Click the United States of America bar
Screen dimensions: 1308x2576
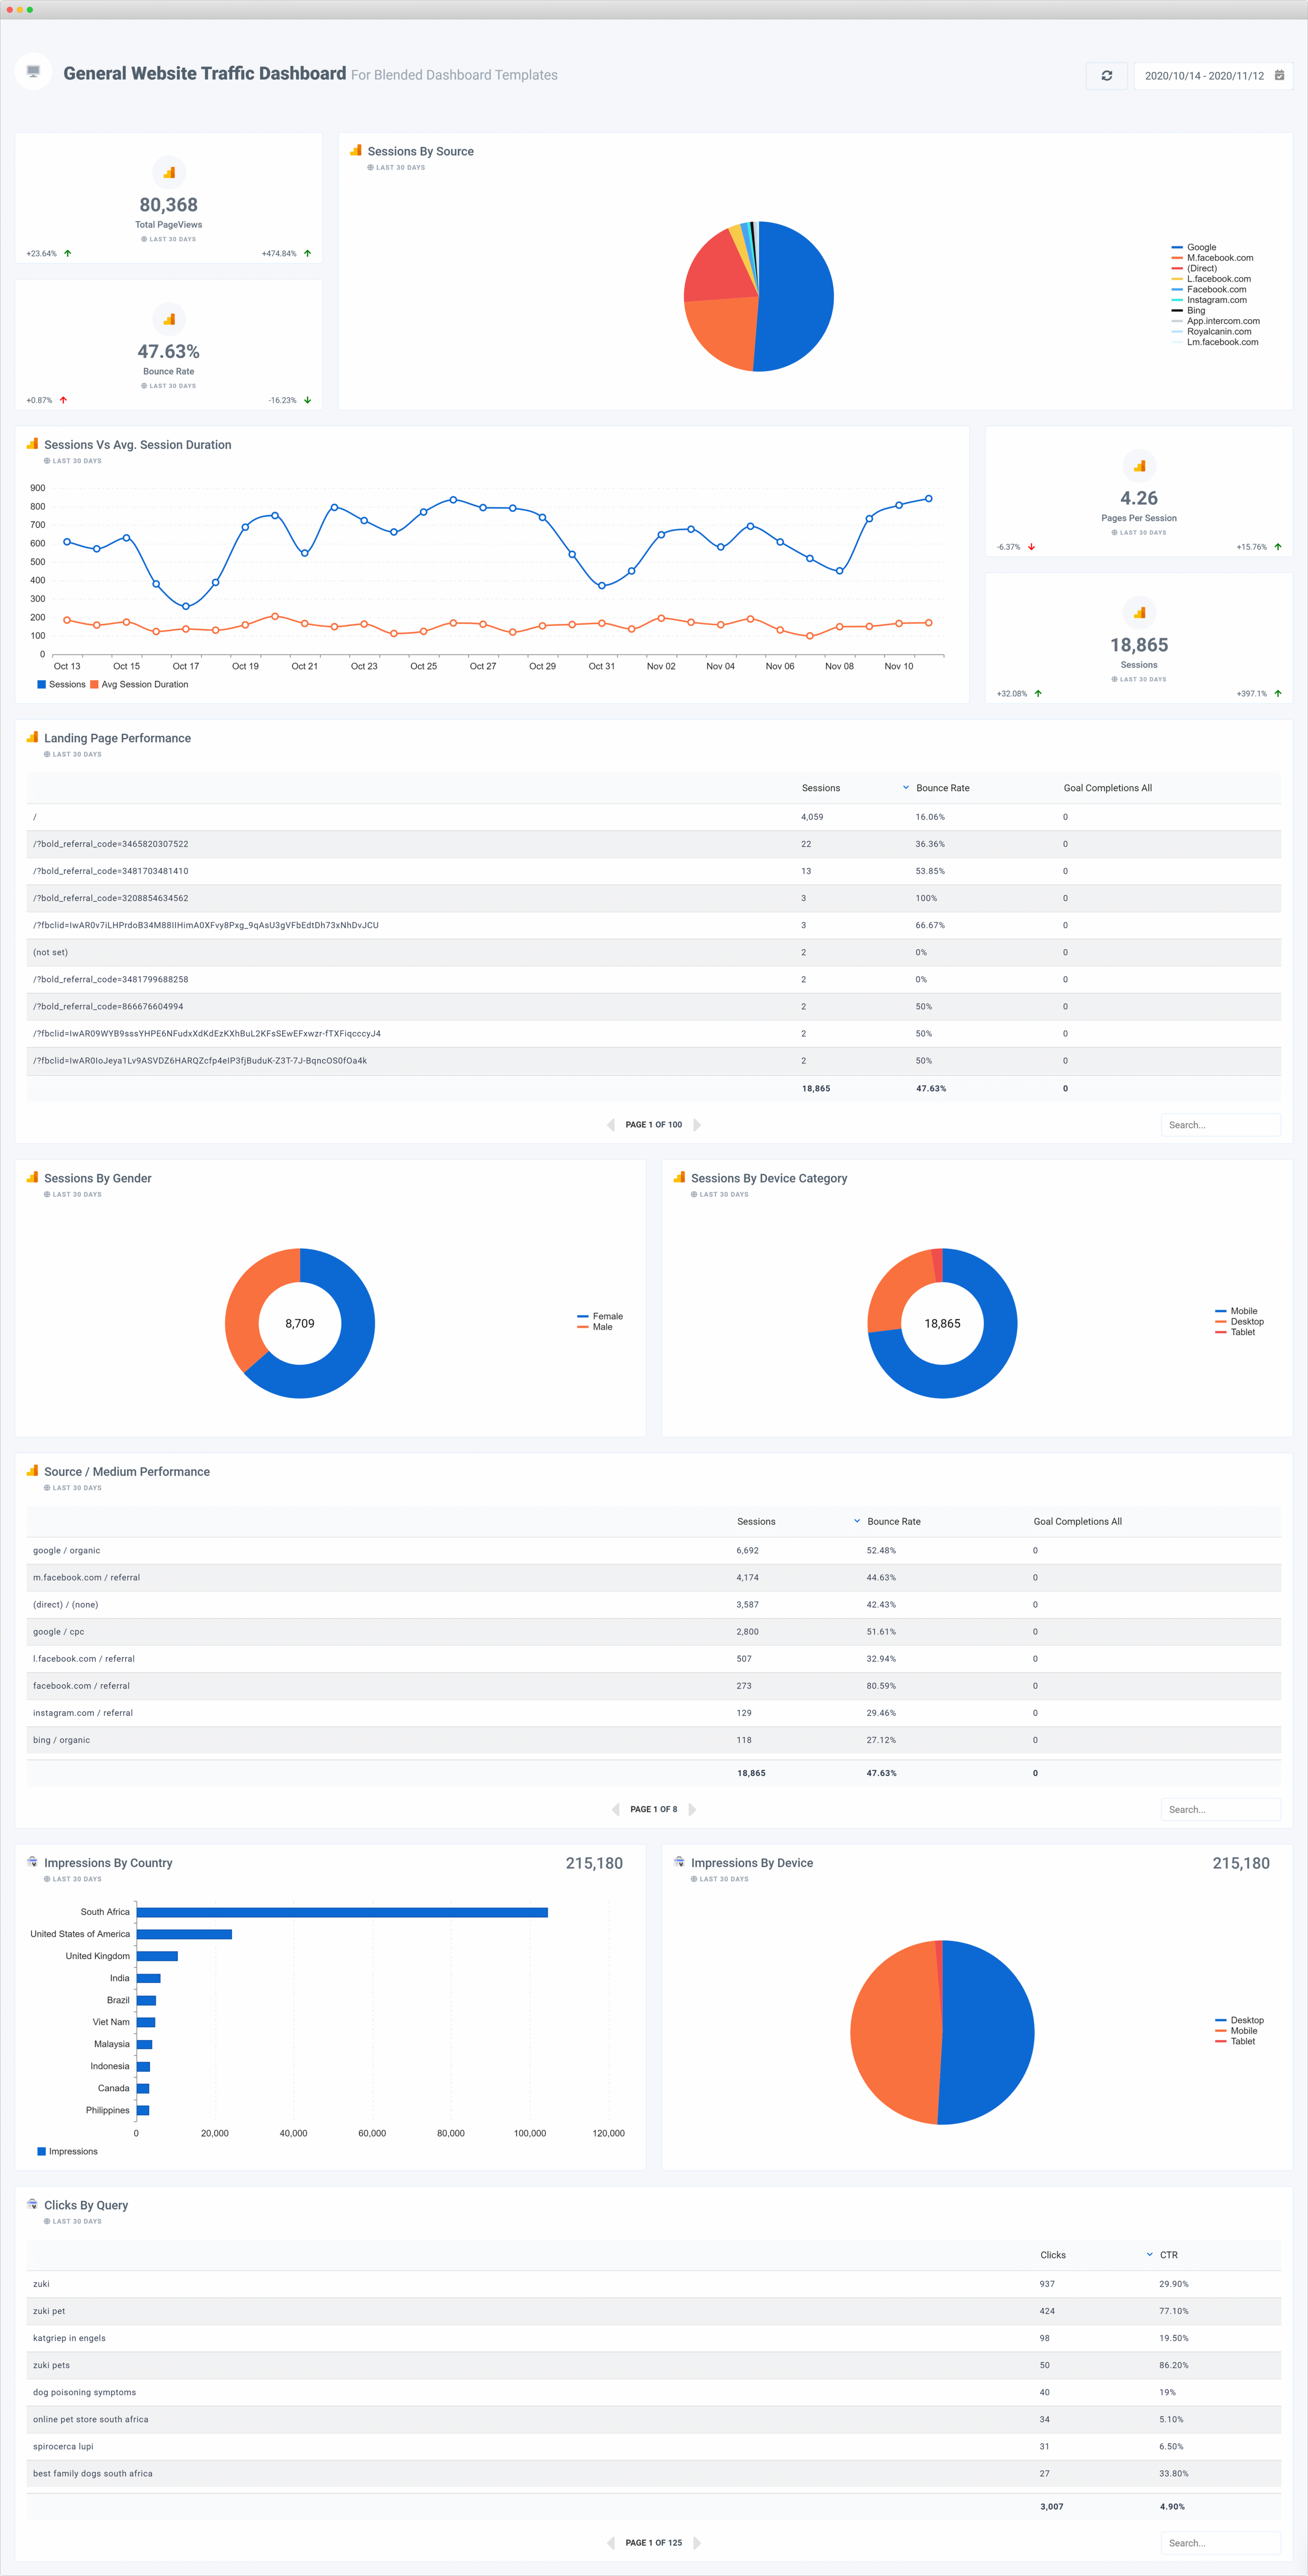[184, 1934]
